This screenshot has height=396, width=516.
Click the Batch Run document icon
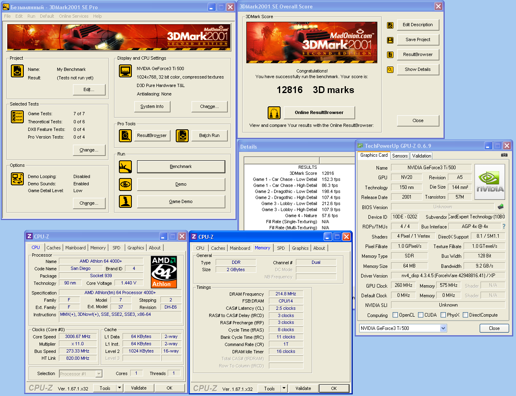click(182, 136)
